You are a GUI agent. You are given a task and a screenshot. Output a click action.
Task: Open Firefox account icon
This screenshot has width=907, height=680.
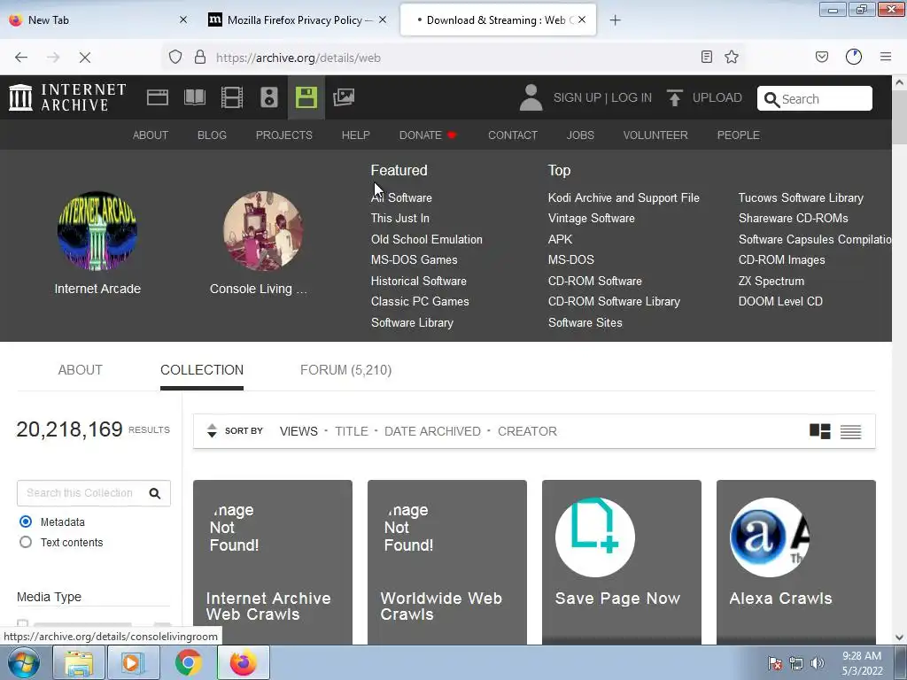(x=854, y=57)
